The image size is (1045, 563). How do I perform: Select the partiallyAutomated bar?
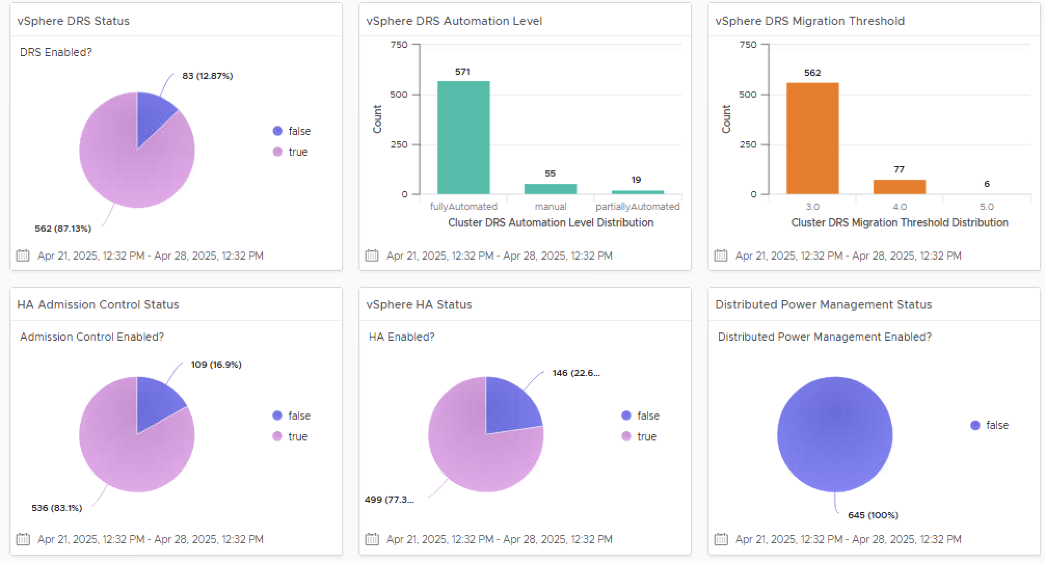point(638,192)
